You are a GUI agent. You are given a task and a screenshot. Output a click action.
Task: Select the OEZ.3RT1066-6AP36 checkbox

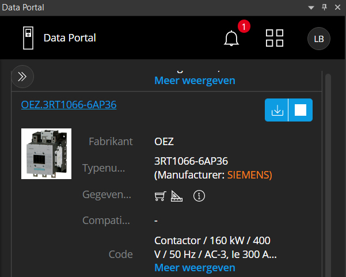point(301,110)
